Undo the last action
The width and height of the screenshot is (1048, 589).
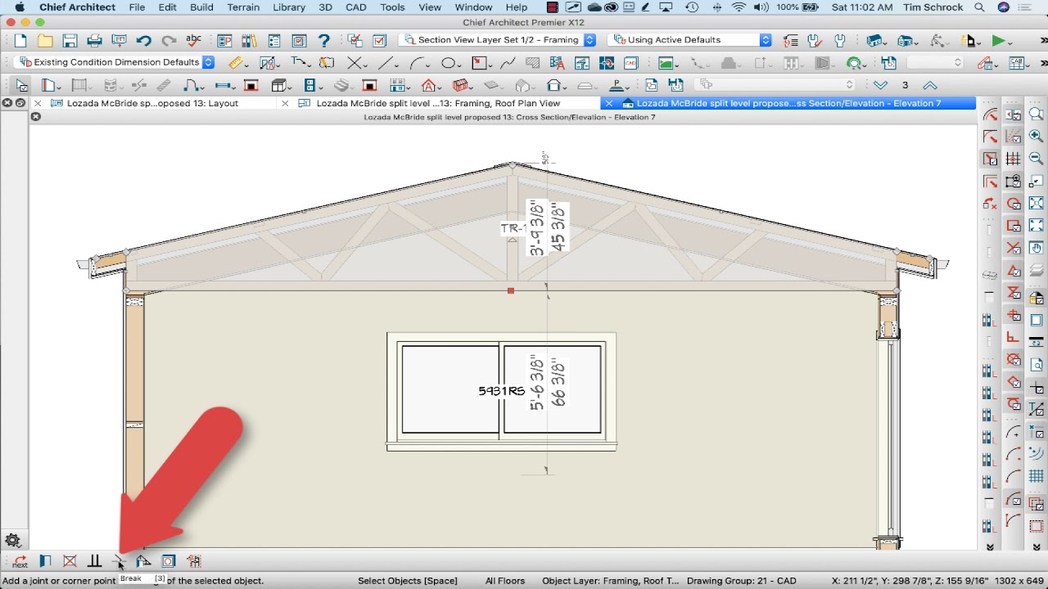point(144,41)
